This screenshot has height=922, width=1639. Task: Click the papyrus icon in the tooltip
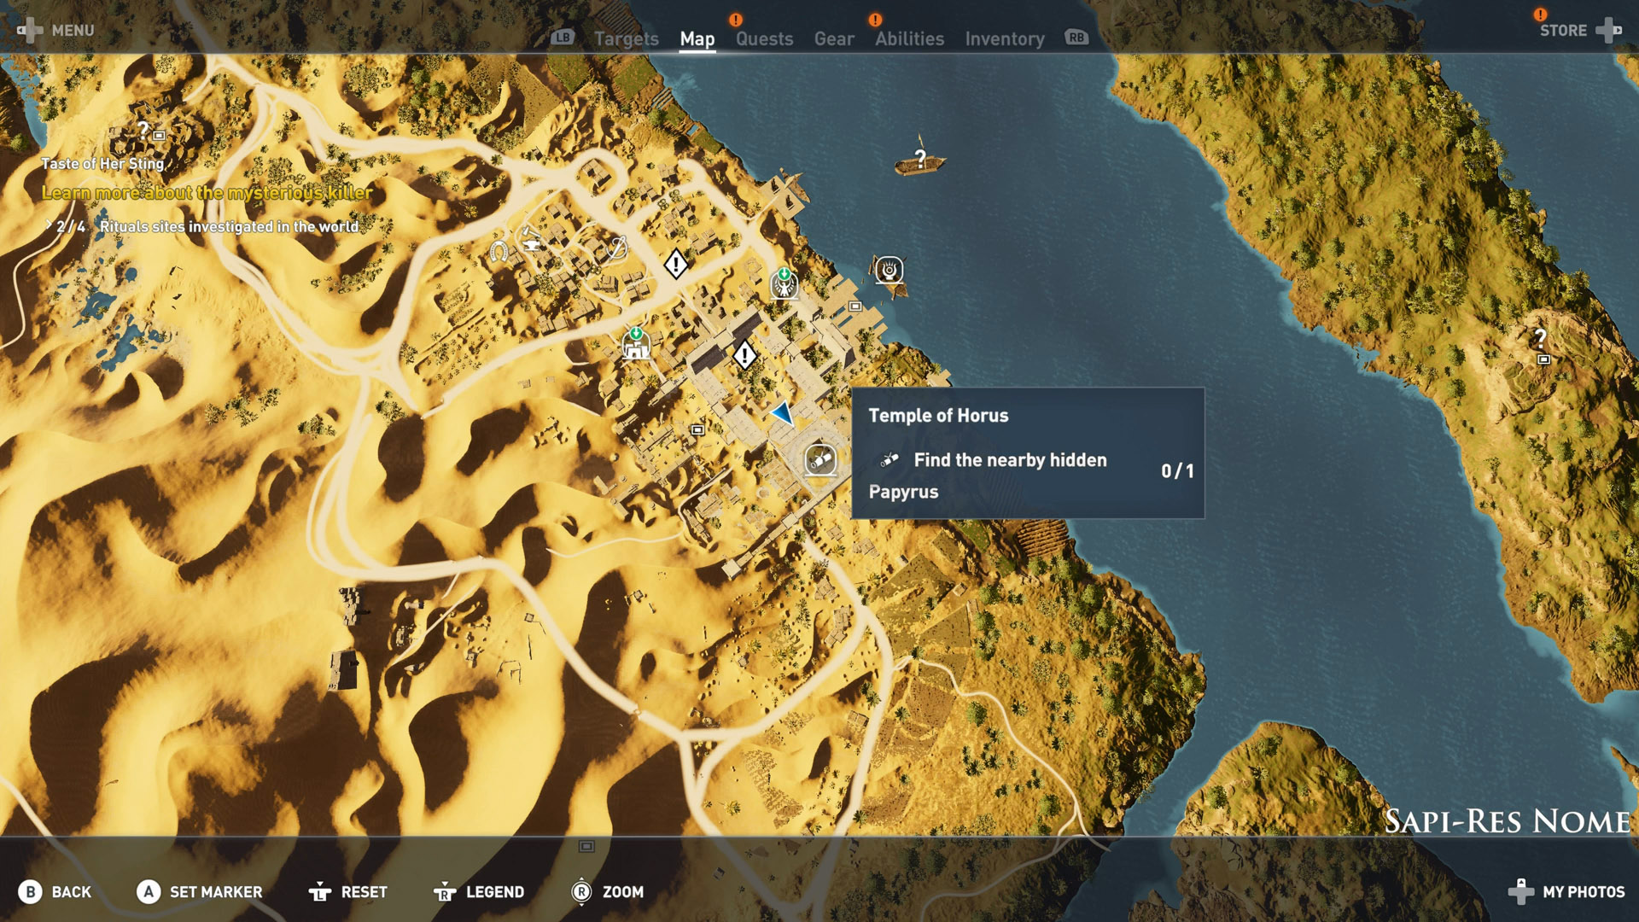pyautogui.click(x=889, y=459)
